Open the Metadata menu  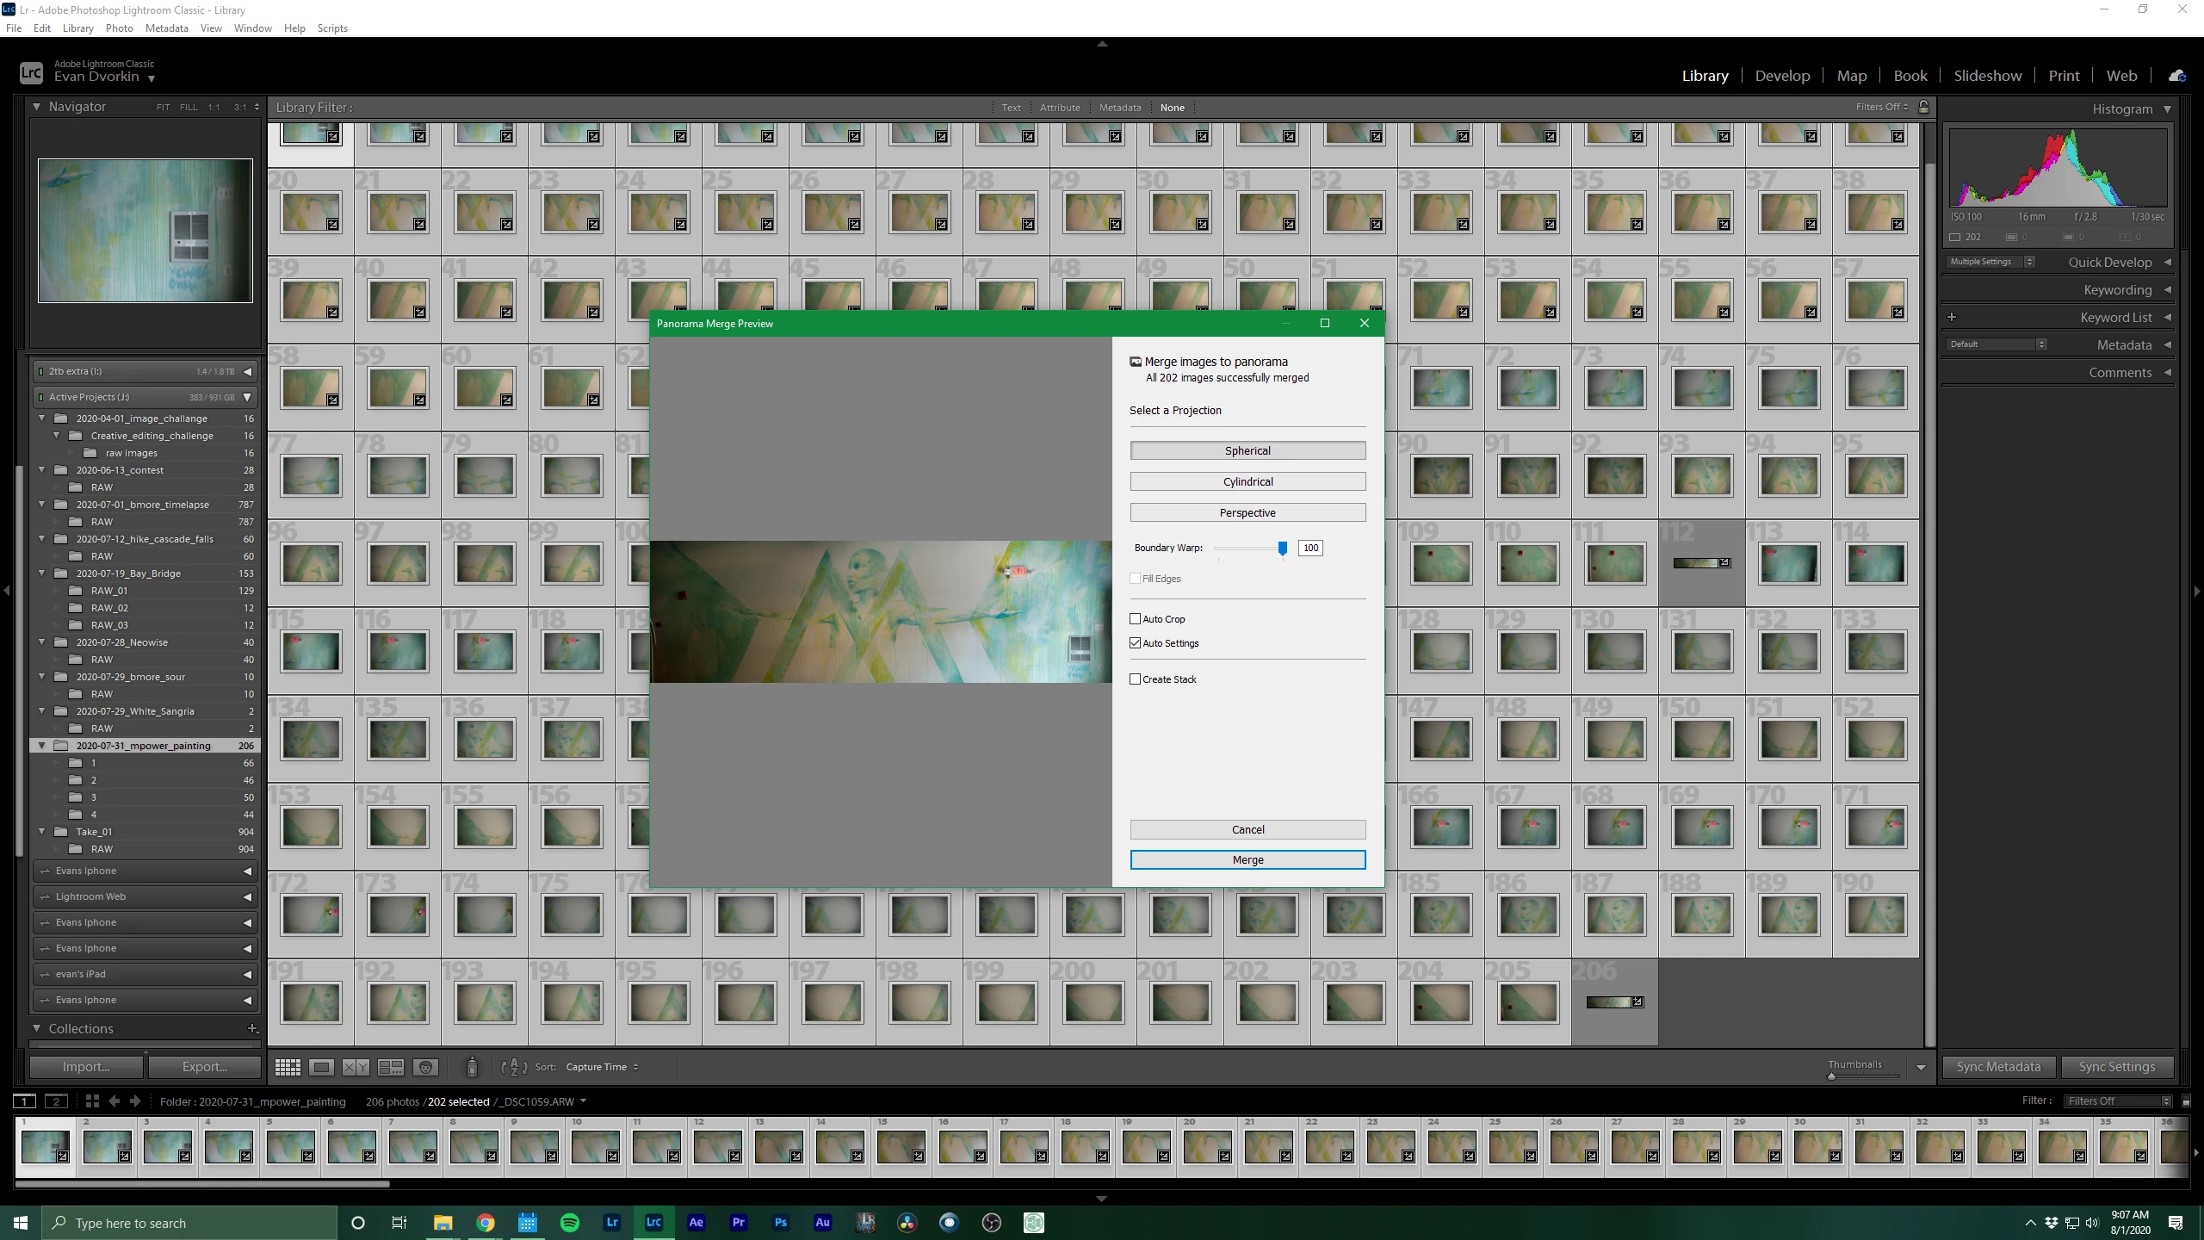point(166,28)
